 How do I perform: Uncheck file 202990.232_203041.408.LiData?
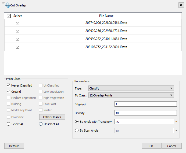point(17,39)
